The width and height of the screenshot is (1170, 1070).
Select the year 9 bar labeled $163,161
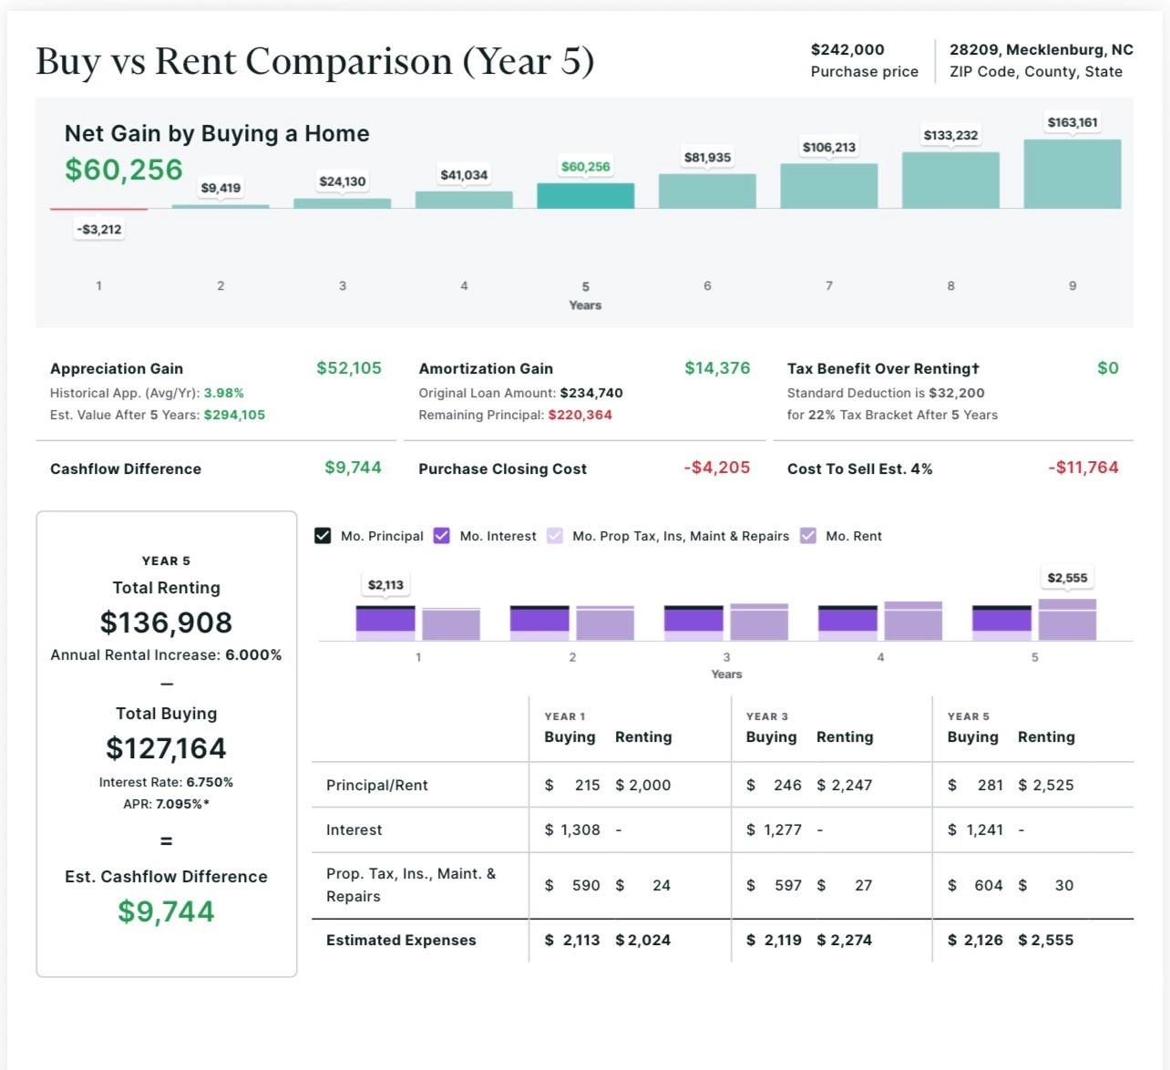1072,174
